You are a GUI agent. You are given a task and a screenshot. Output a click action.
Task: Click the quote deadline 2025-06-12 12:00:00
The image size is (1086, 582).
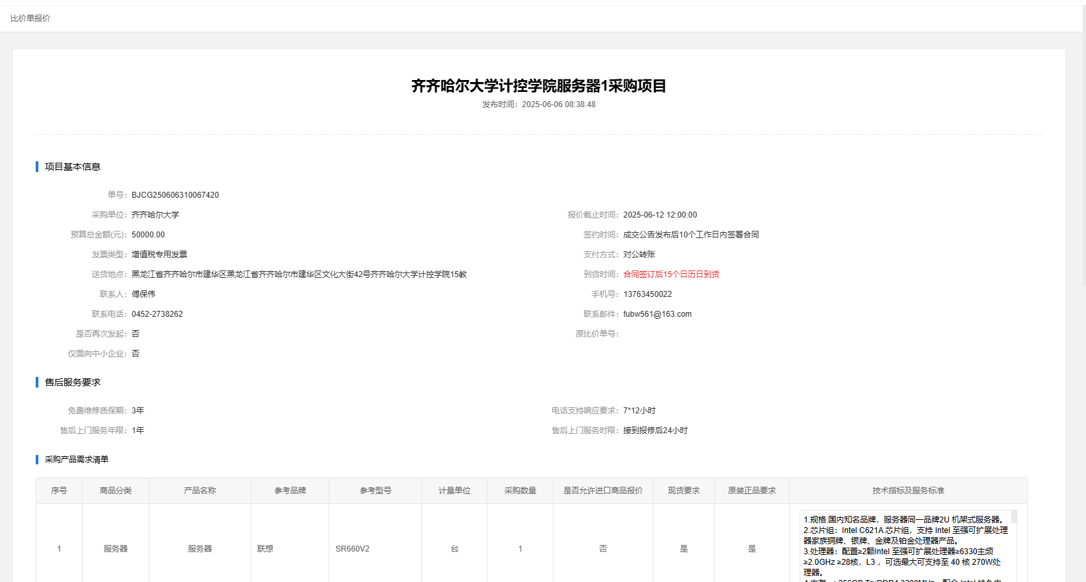659,215
